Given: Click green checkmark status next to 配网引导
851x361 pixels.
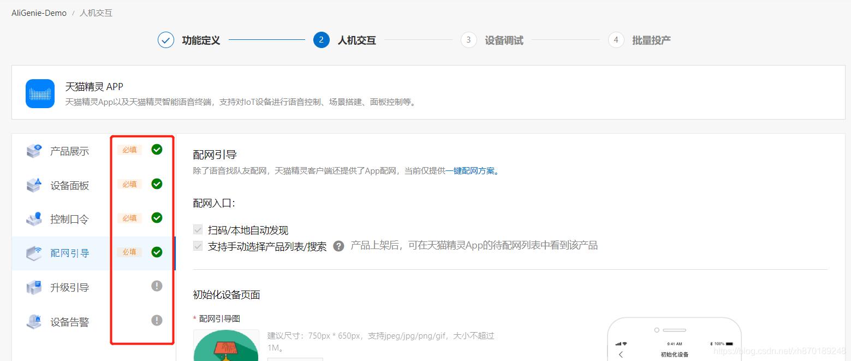Looking at the screenshot, I should 157,252.
